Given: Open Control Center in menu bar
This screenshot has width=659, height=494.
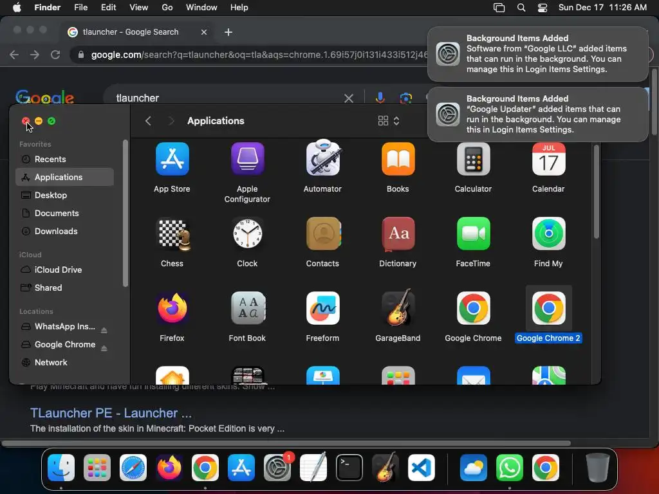Looking at the screenshot, I should (x=542, y=8).
